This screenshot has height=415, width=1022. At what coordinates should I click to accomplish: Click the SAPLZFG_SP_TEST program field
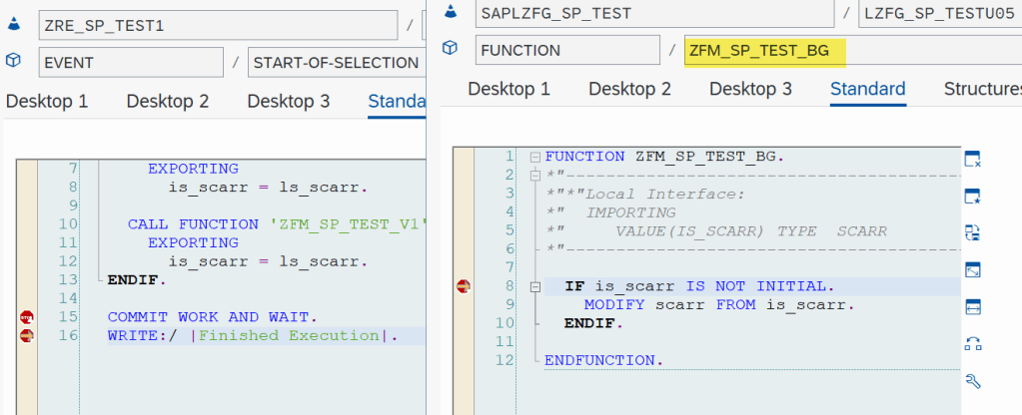click(654, 13)
